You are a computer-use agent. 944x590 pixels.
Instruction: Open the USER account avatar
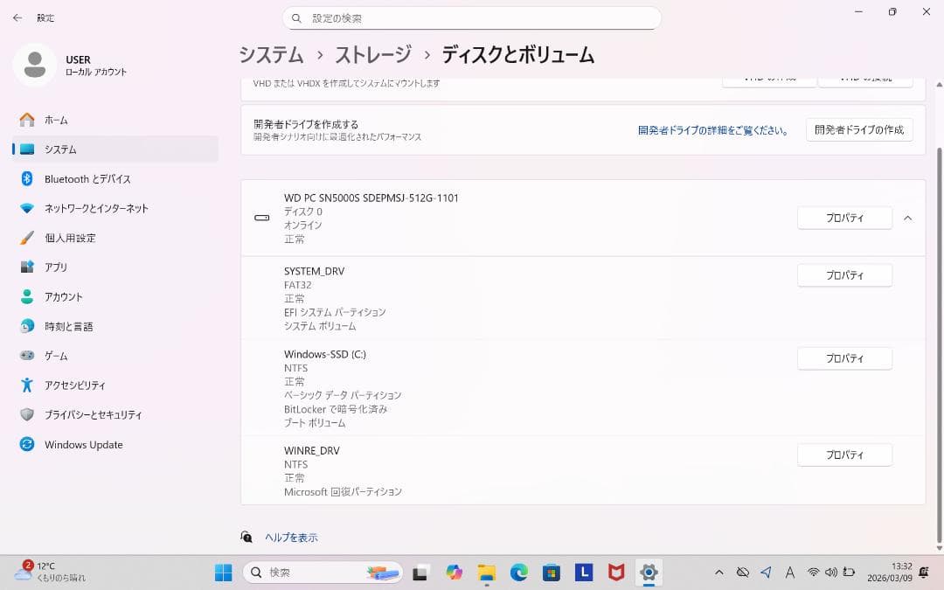point(34,65)
